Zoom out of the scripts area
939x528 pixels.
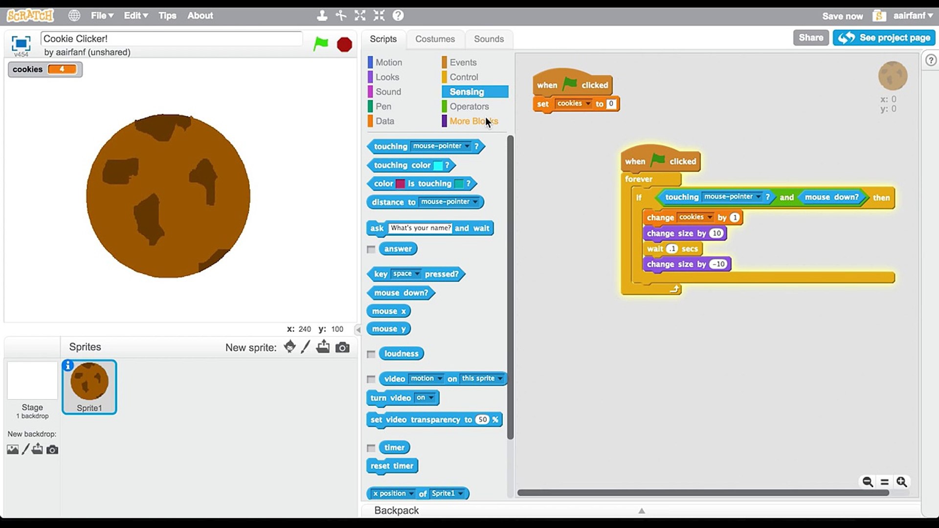coord(868,482)
